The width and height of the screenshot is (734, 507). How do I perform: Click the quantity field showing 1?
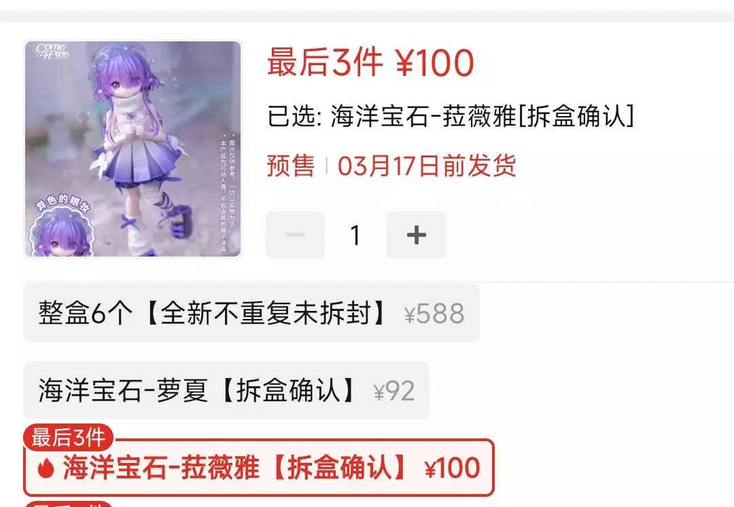point(355,235)
